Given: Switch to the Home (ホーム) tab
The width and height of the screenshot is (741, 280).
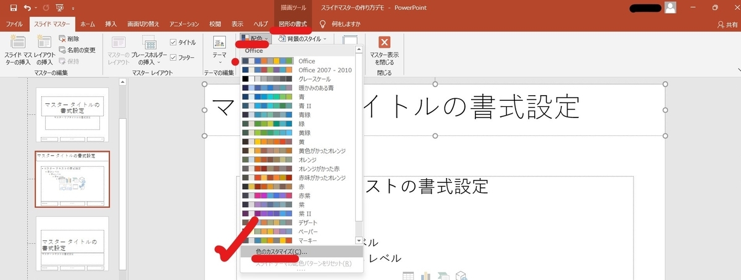Looking at the screenshot, I should [x=88, y=24].
